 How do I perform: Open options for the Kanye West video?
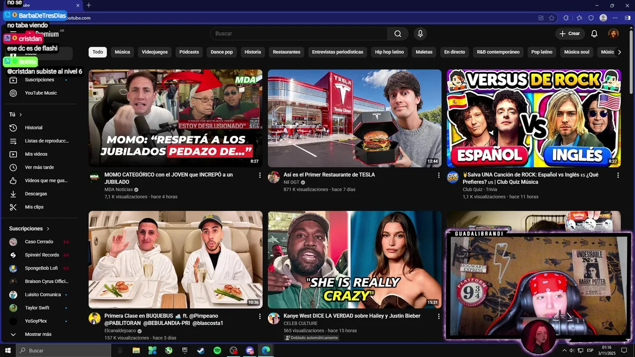439,316
